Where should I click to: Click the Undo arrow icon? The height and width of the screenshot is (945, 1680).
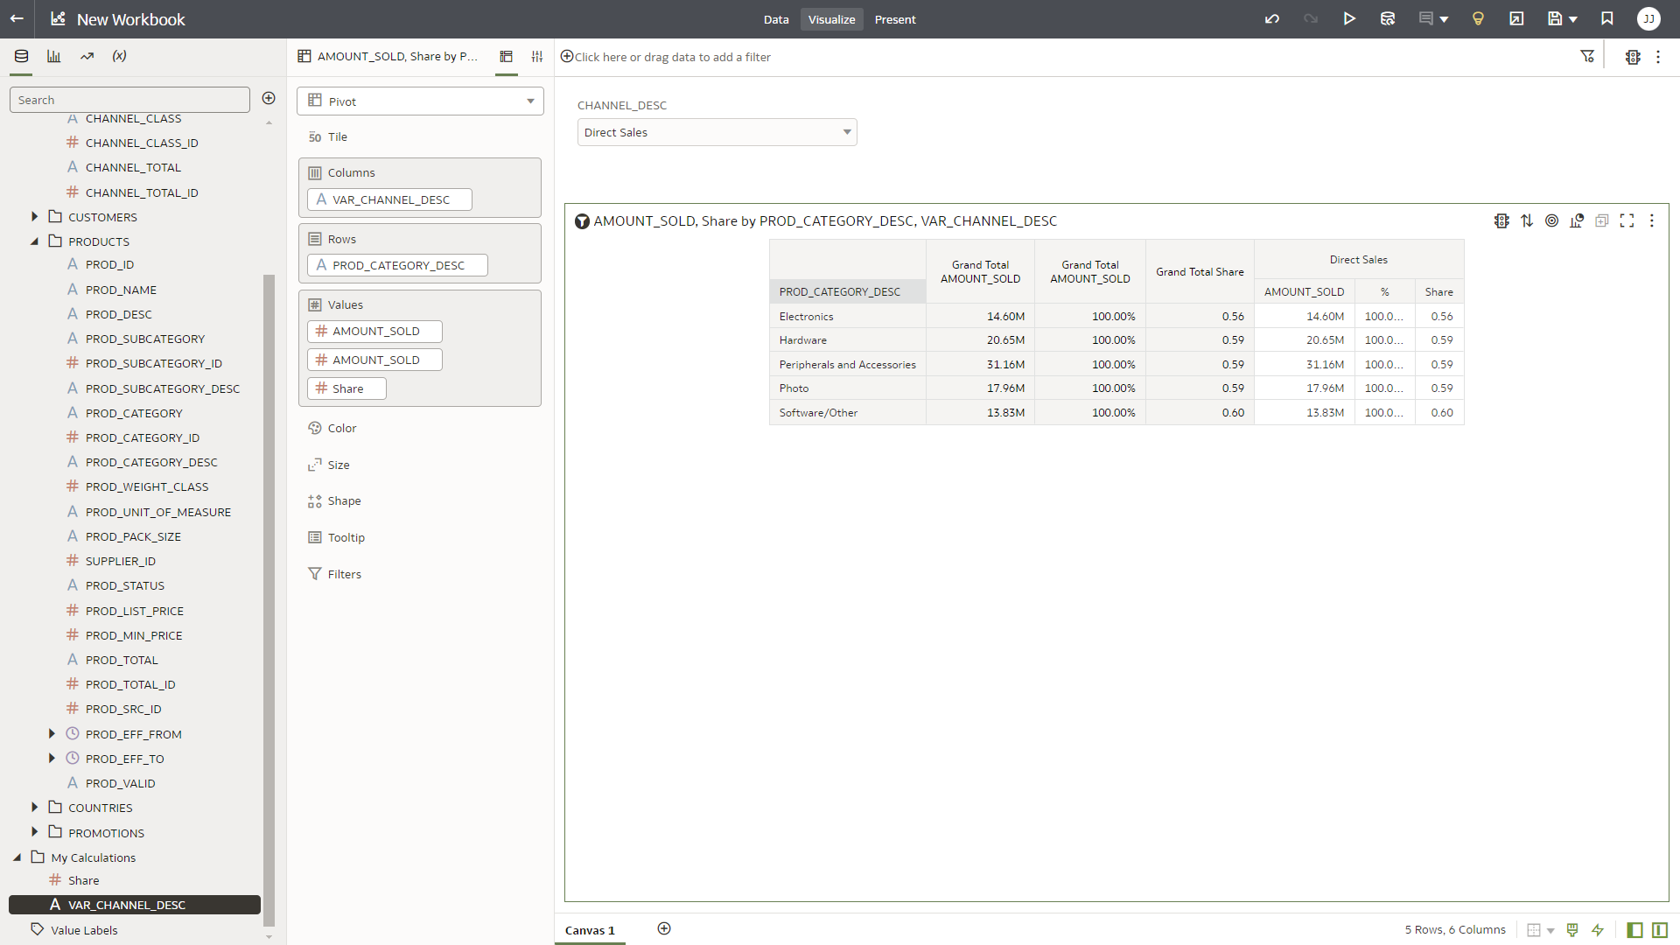[x=1272, y=19]
